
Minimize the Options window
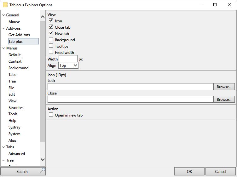point(201,5)
